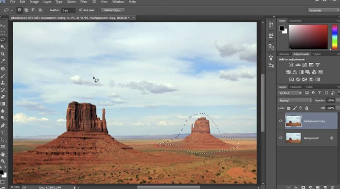Open the Select menu
This screenshot has width=340, height=189.
click(x=71, y=2)
